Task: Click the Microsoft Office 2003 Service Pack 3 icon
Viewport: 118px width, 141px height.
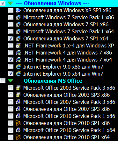Action: 18,88
